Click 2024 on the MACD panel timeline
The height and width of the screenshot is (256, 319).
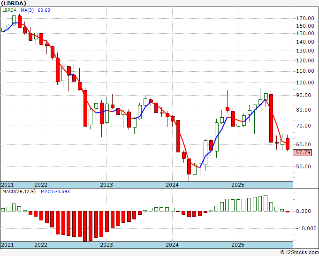[x=172, y=245]
